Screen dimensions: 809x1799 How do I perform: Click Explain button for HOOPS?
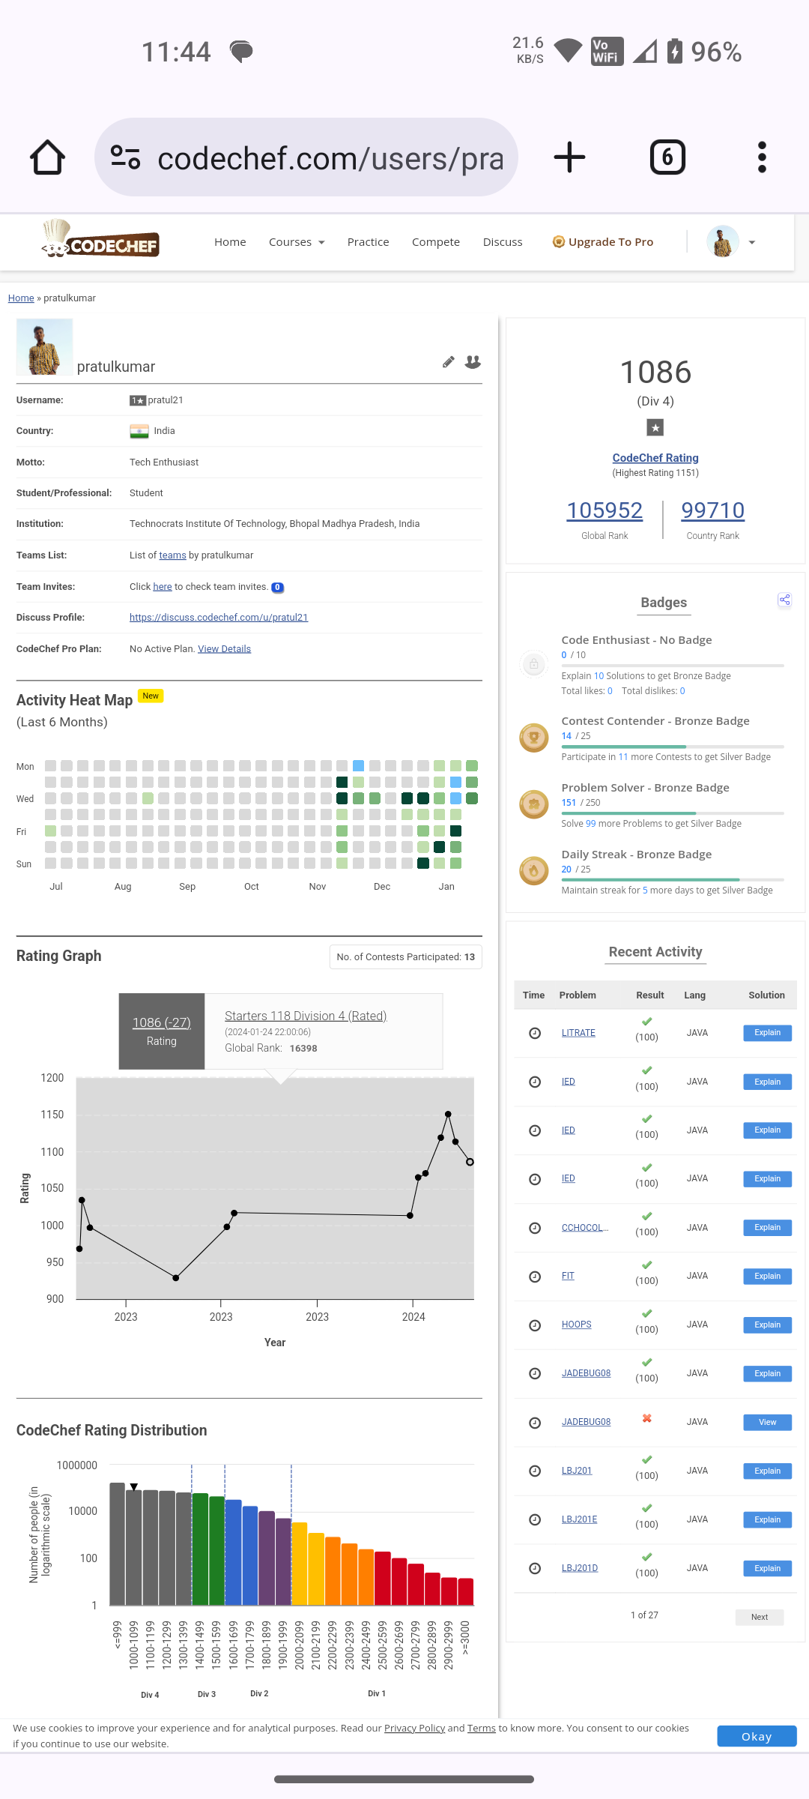pyautogui.click(x=767, y=1325)
